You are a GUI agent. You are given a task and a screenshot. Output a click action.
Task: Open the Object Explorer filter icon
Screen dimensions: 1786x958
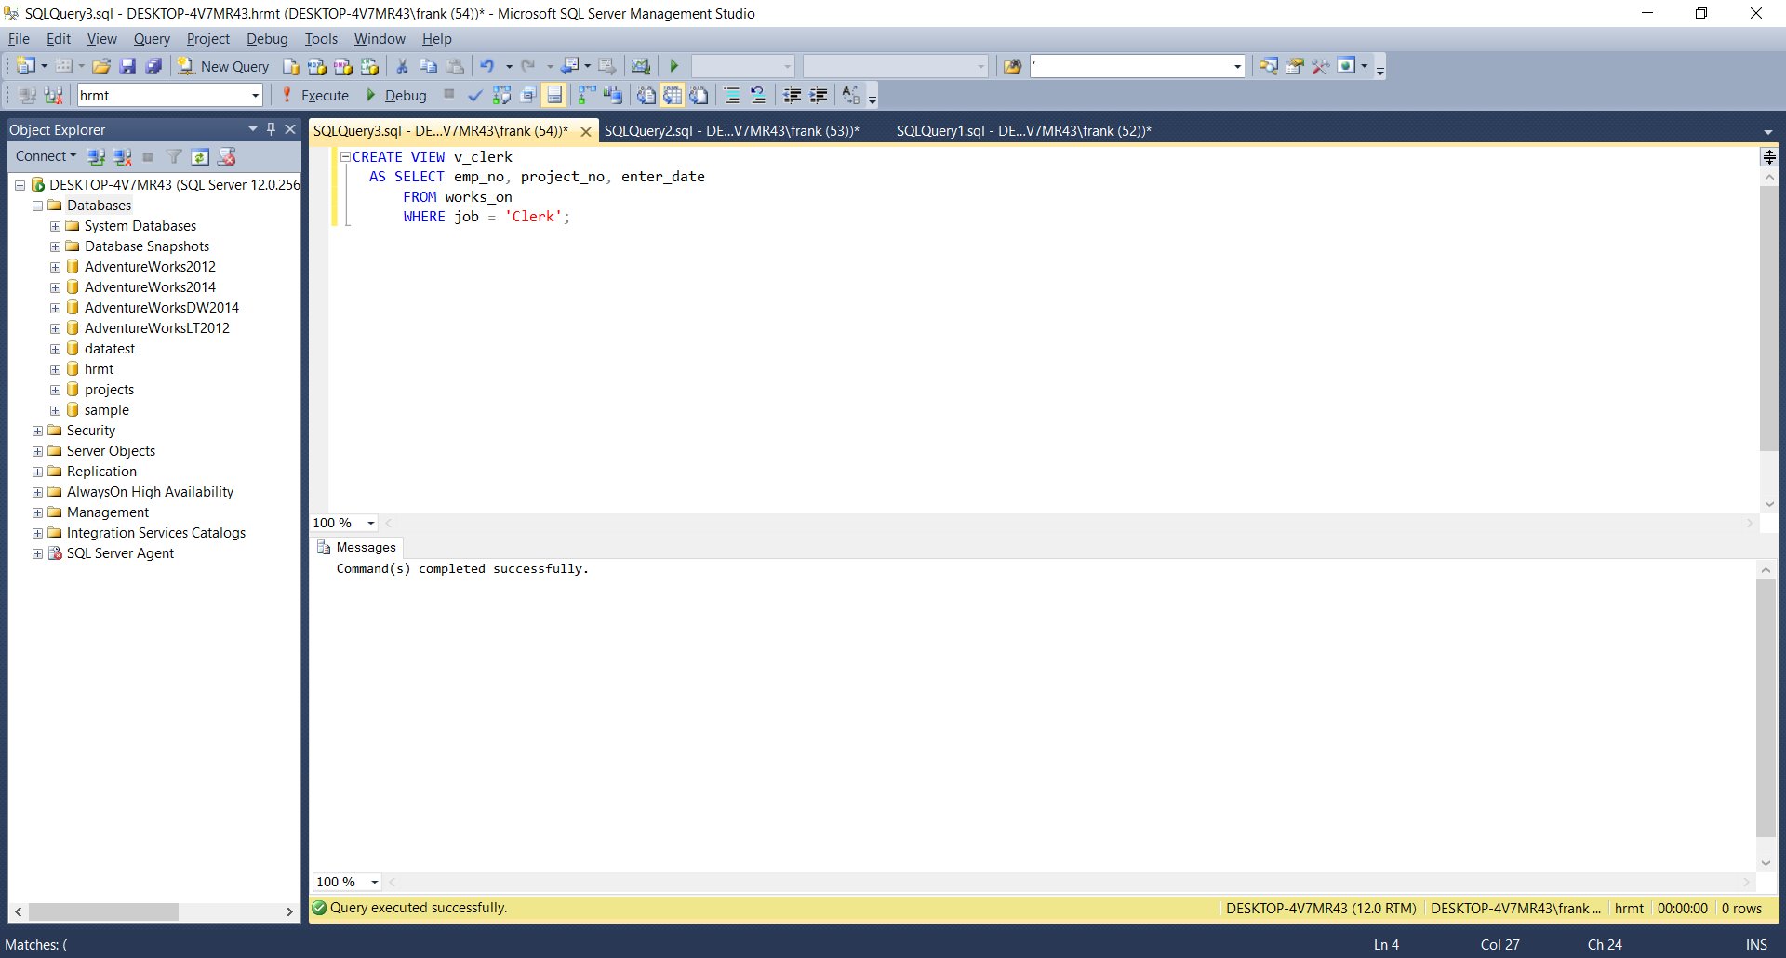[x=173, y=156]
